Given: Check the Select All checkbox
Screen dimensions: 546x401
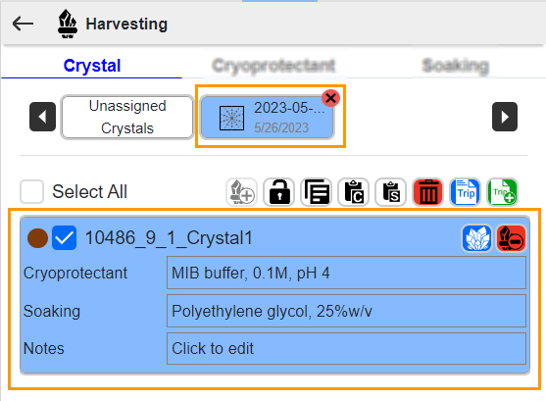Looking at the screenshot, I should point(31,191).
